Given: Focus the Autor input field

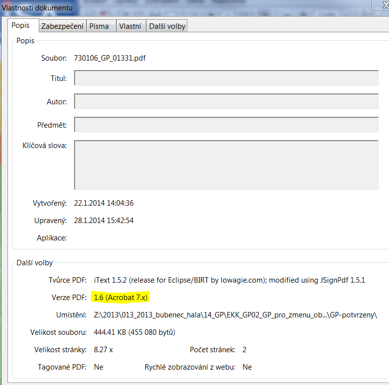Looking at the screenshot, I should 226,101.
